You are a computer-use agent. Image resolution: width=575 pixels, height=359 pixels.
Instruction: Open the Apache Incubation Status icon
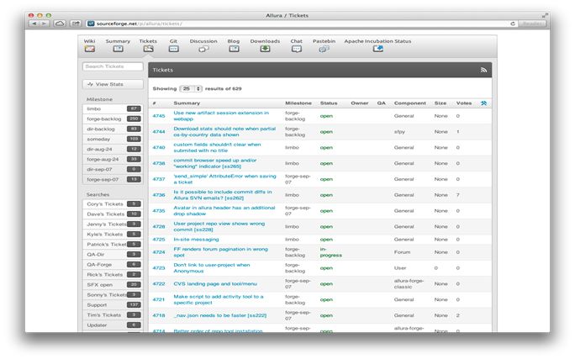coord(377,49)
